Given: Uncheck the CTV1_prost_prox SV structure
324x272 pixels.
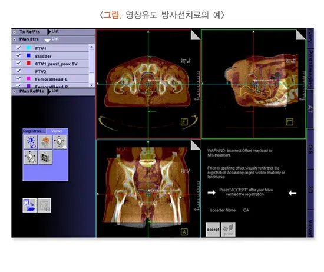Looking at the screenshot, I should pos(19,63).
